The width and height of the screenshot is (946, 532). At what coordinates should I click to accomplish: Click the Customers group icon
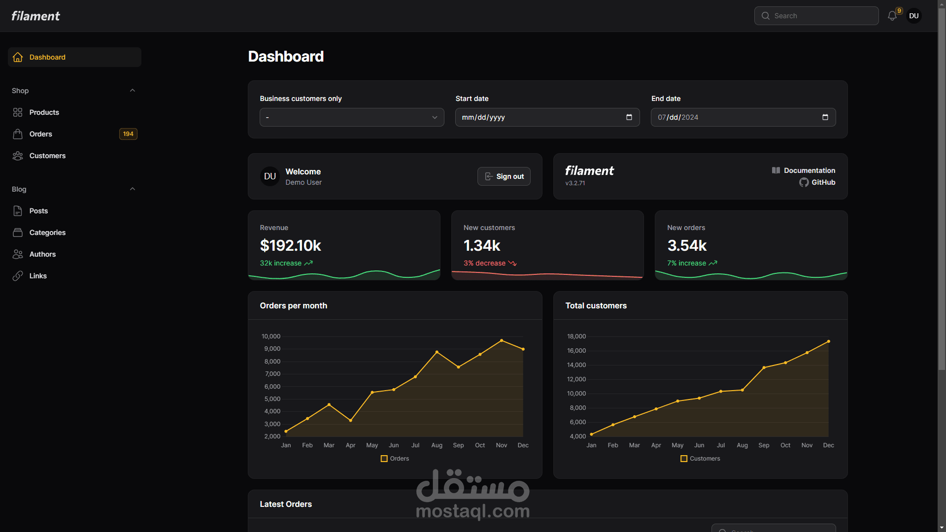coord(18,156)
